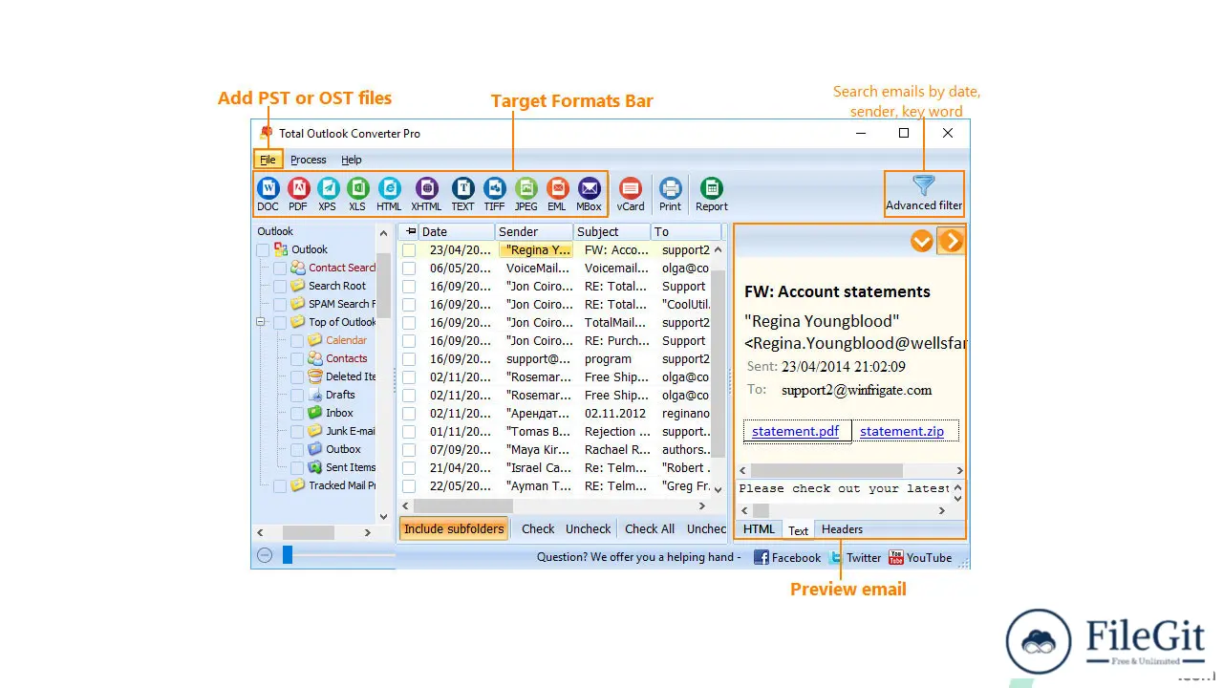
Task: Click the zoom out minus icon
Action: 265,555
